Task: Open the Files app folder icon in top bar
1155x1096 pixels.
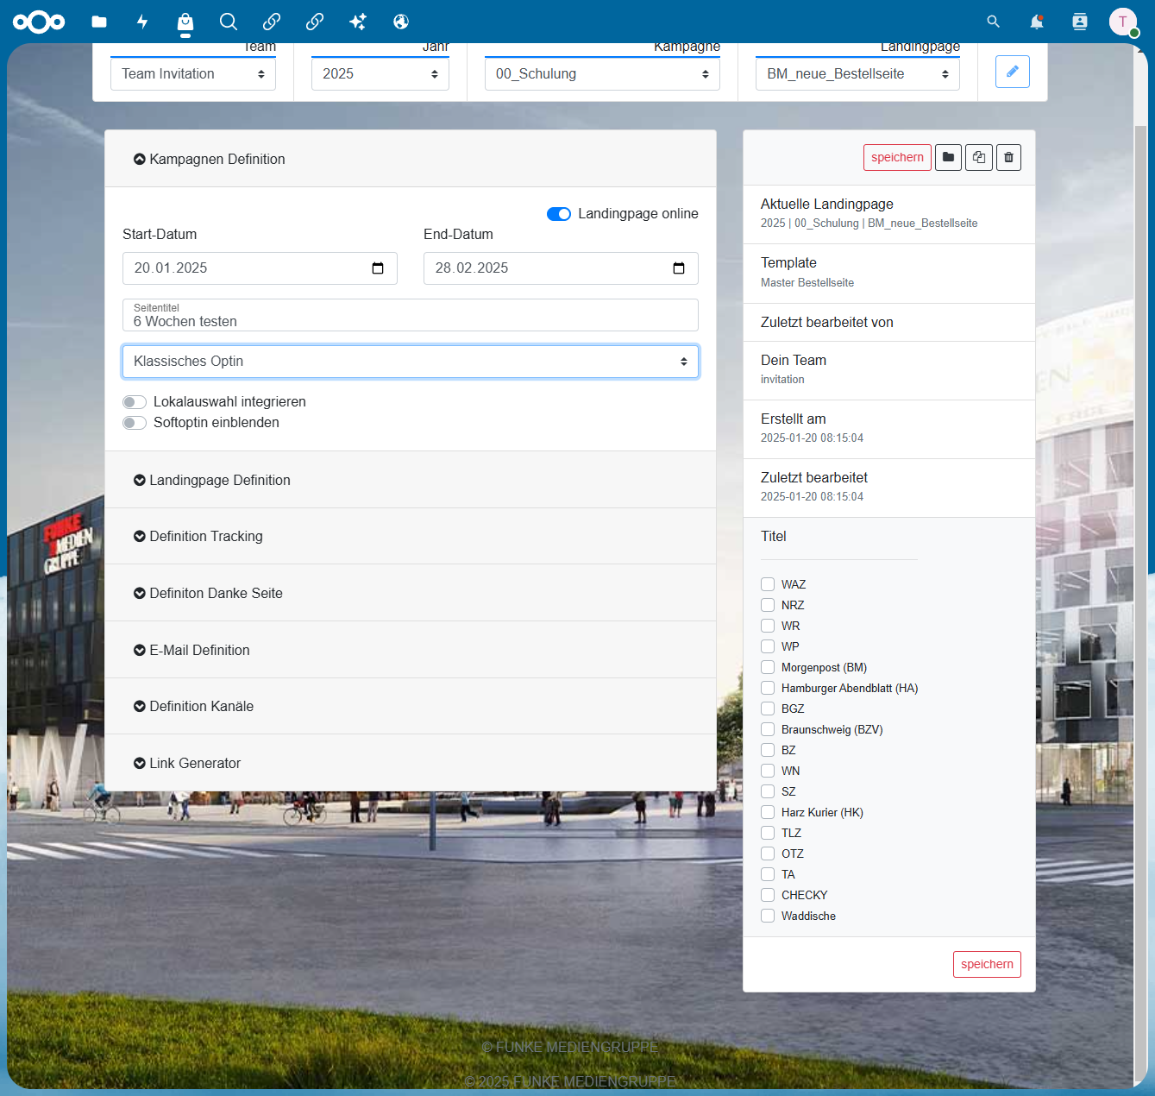Action: coord(99,22)
